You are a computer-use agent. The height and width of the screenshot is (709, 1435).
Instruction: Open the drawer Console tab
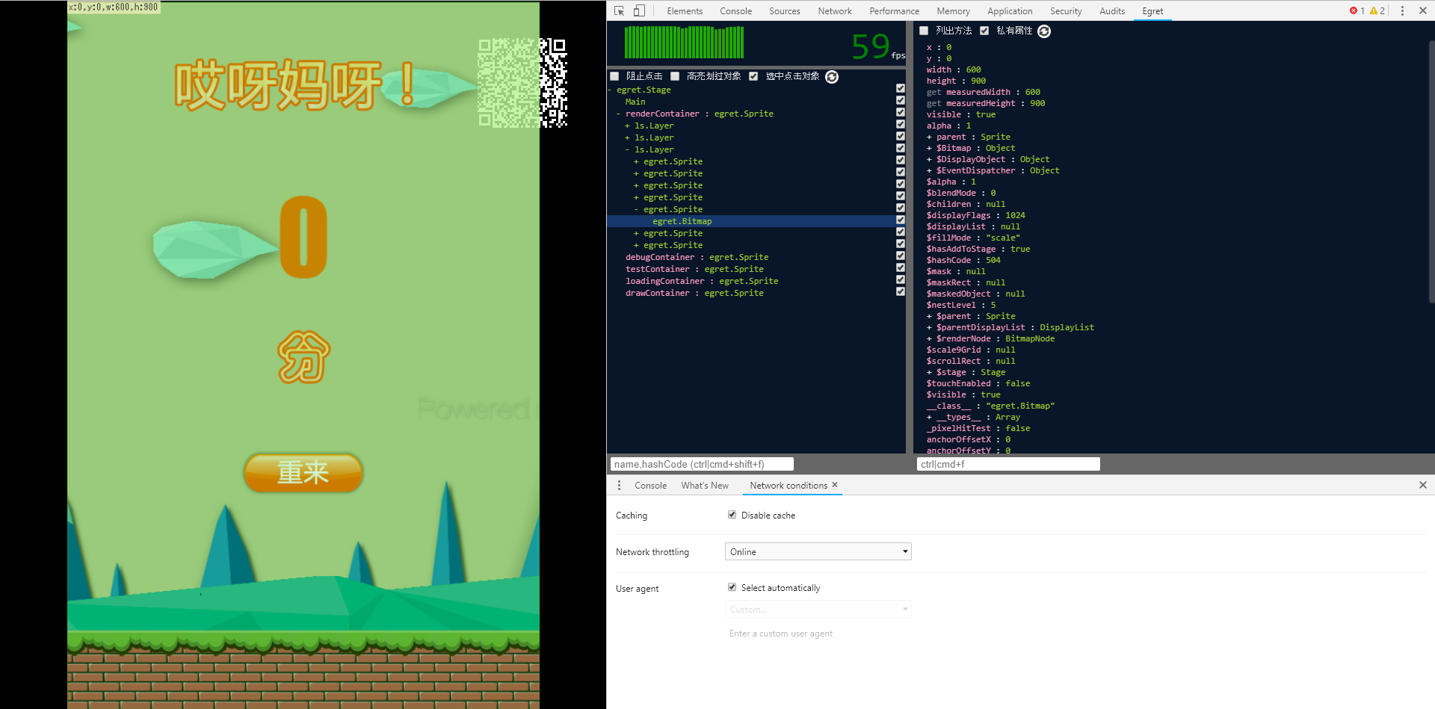pyautogui.click(x=650, y=486)
